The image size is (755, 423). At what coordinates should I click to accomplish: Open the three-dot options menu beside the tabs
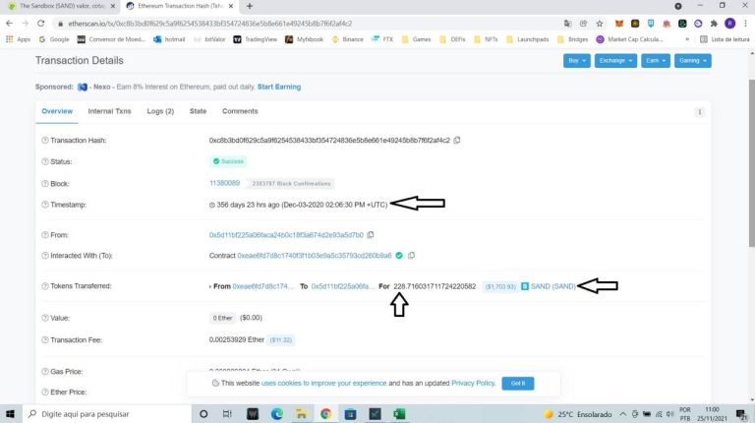[x=700, y=112]
